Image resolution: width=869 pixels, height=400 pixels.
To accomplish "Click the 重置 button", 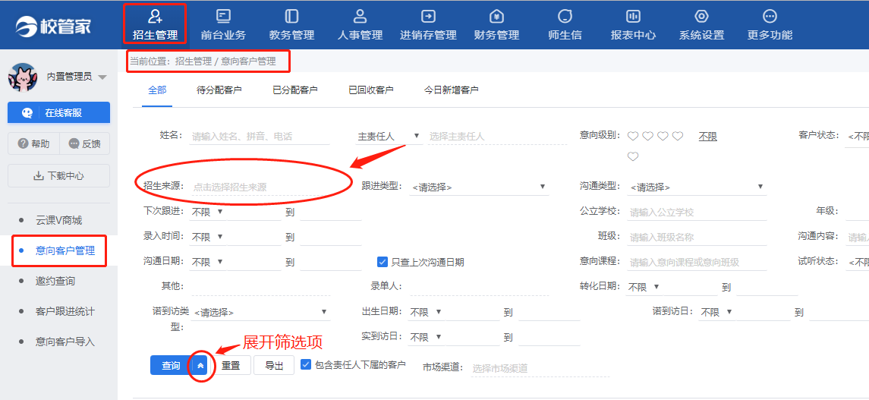I will click(x=231, y=366).
